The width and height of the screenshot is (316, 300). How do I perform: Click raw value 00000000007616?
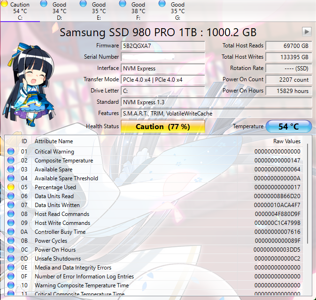tap(277, 232)
